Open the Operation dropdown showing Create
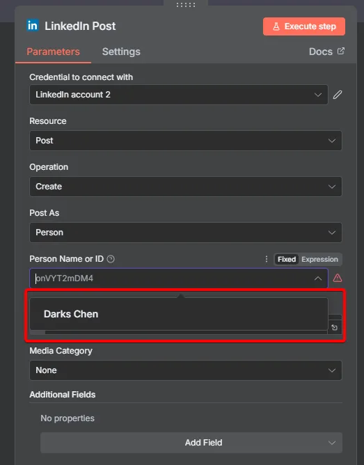 (186, 187)
